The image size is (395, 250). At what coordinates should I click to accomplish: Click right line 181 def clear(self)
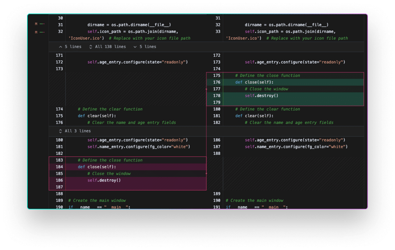click(254, 116)
